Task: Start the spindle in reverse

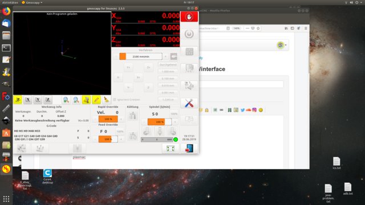Action: coord(147,132)
